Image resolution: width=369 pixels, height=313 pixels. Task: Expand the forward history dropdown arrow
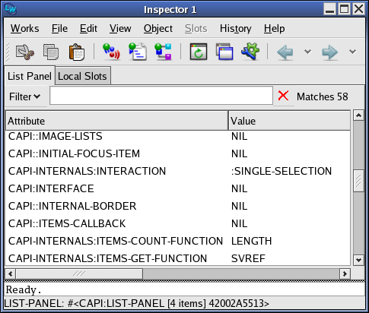coord(352,52)
